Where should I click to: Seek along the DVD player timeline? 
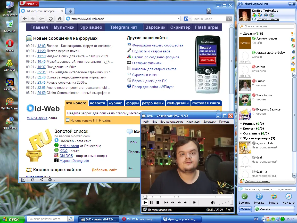187,196
